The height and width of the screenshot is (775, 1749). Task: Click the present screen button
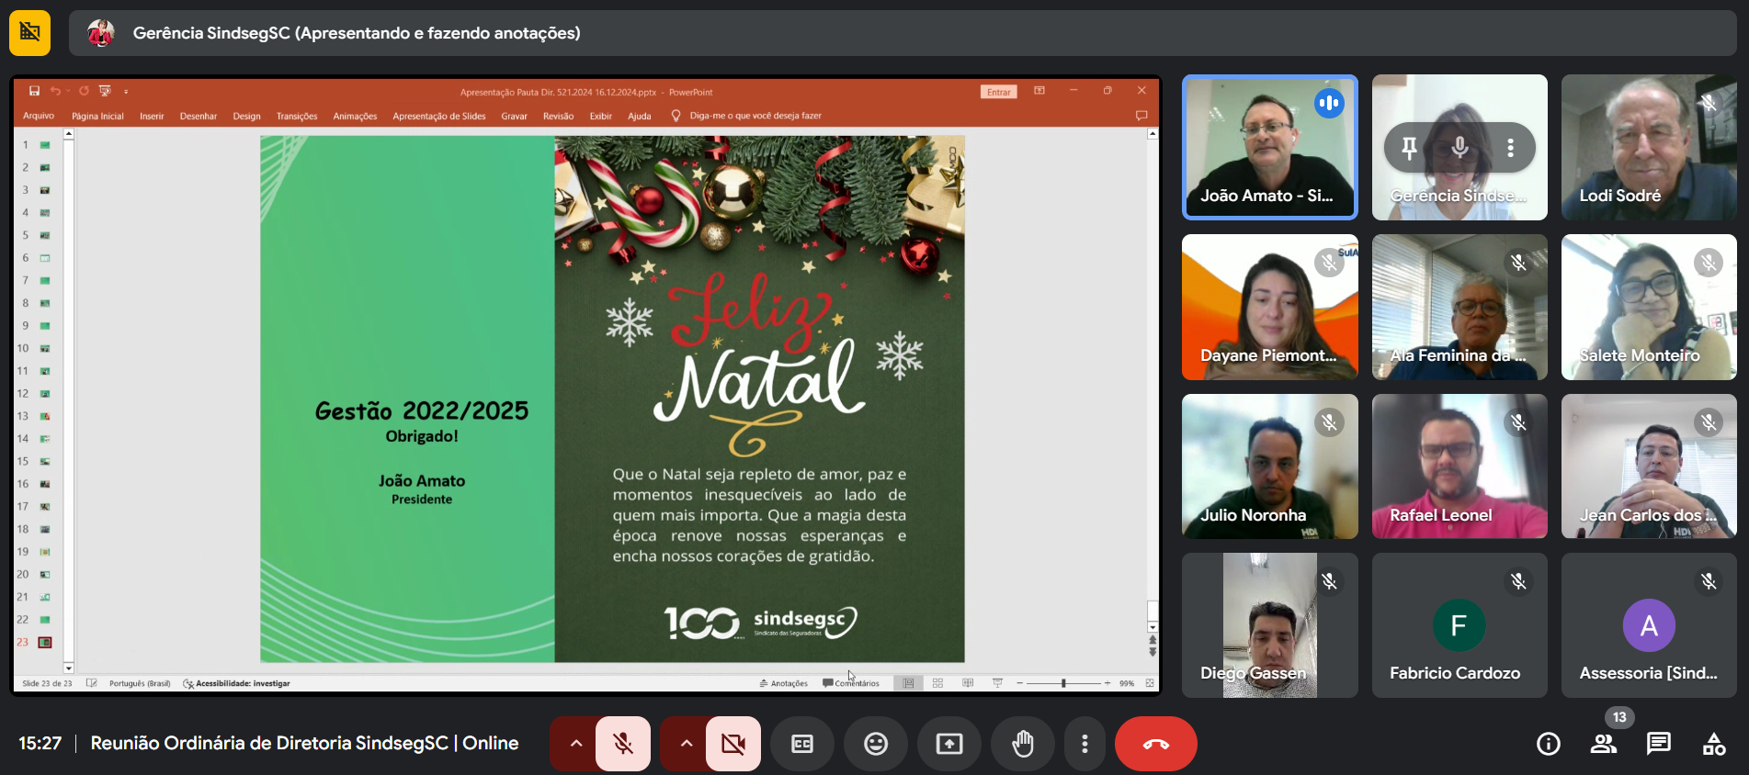948,744
